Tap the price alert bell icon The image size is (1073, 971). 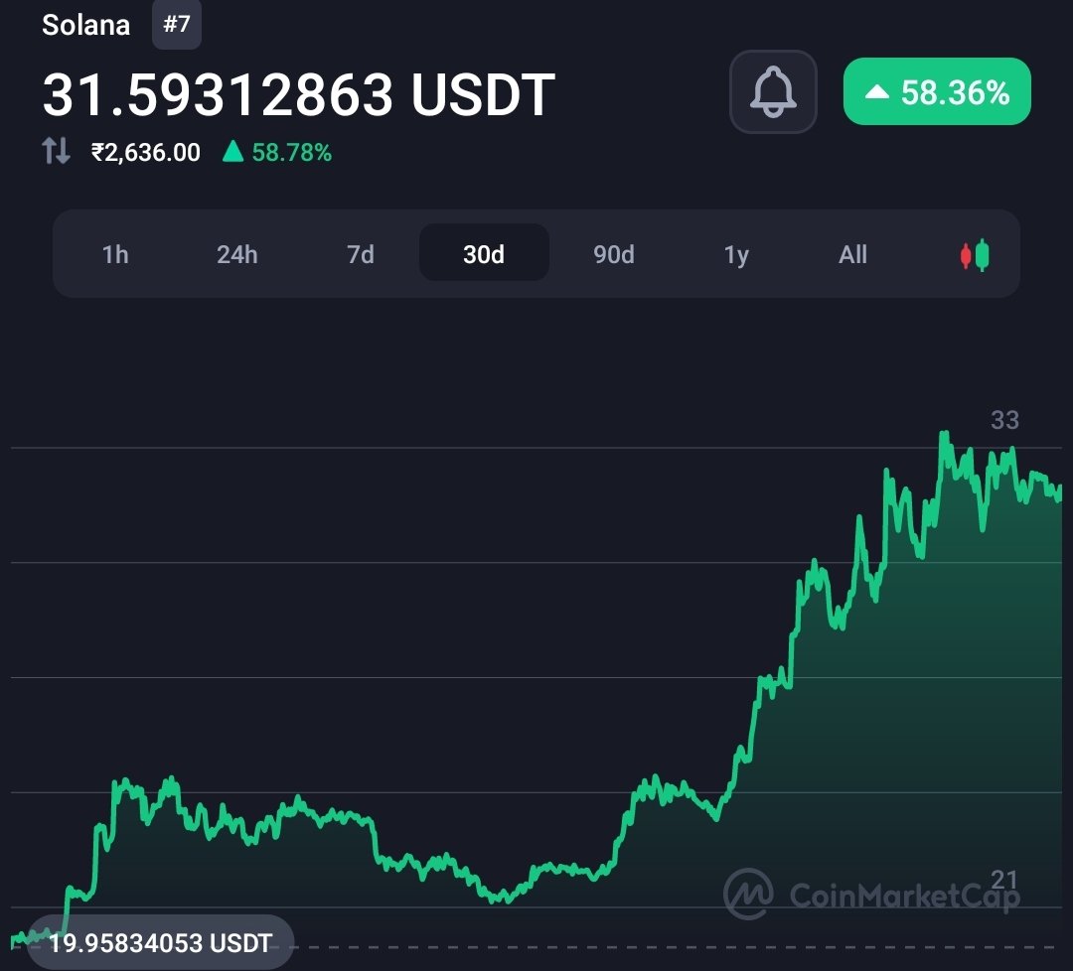[x=773, y=91]
